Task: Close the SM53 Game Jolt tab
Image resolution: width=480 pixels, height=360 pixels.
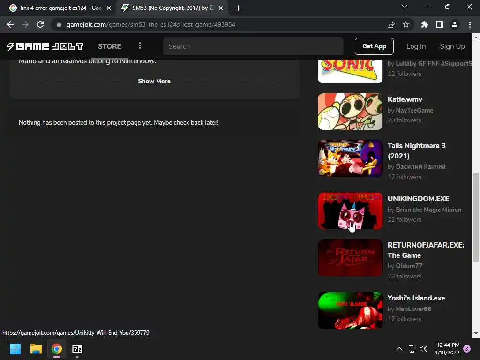Action: coord(221,8)
